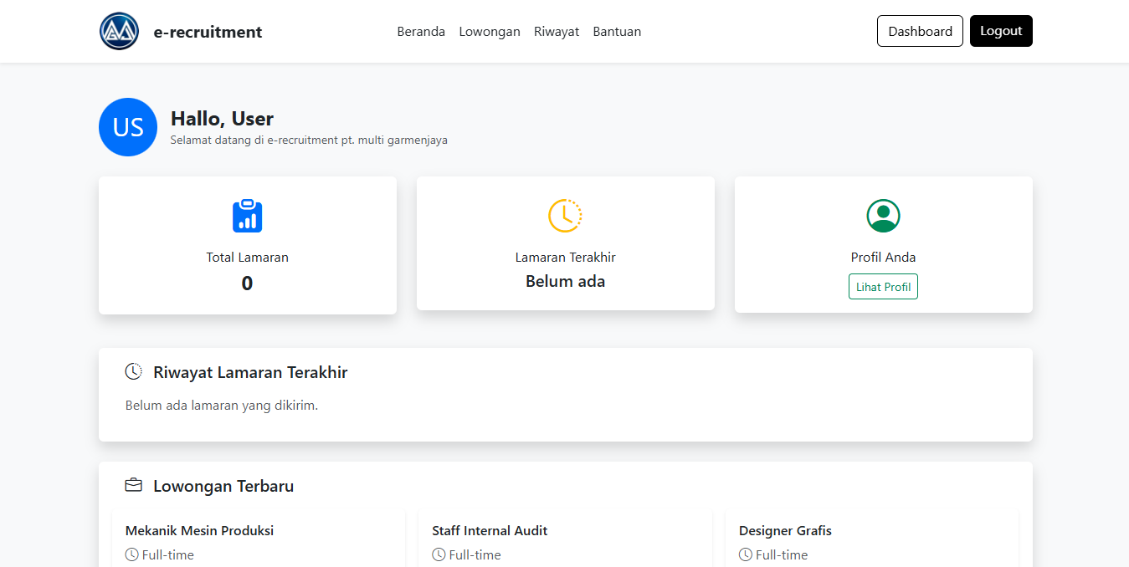Image resolution: width=1129 pixels, height=567 pixels.
Task: Click the Full-time label under Staff Internal Audit
Action: (x=474, y=554)
